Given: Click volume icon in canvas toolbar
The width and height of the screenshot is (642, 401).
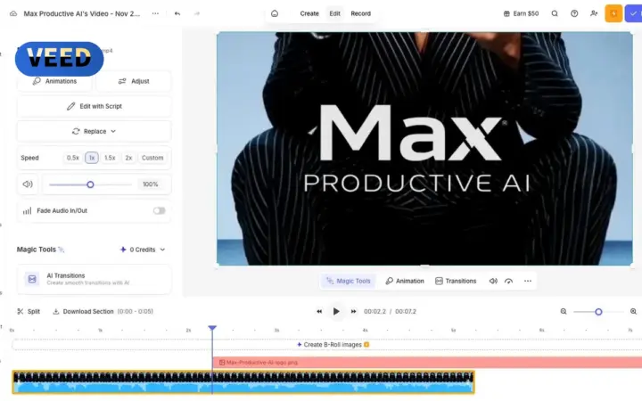Looking at the screenshot, I should point(493,281).
